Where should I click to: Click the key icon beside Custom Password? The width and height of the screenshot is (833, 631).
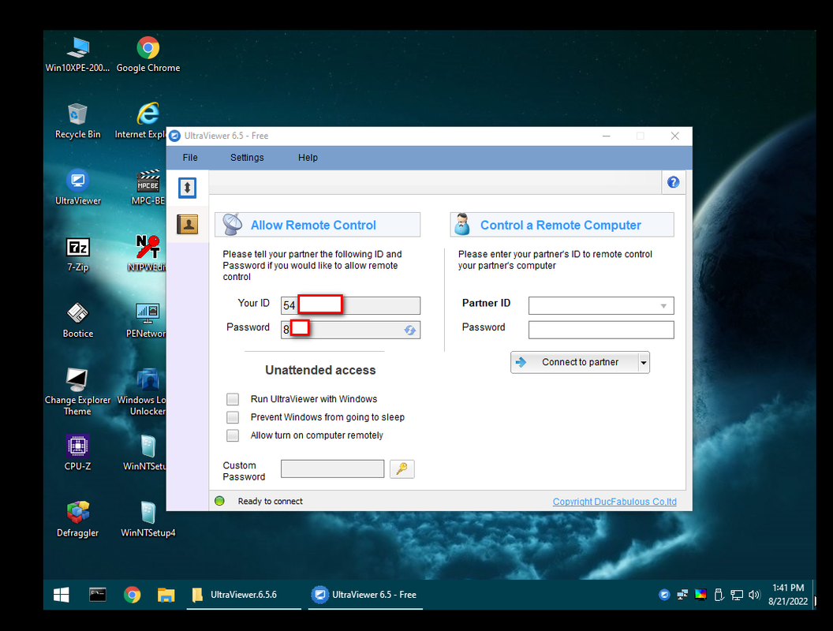402,469
